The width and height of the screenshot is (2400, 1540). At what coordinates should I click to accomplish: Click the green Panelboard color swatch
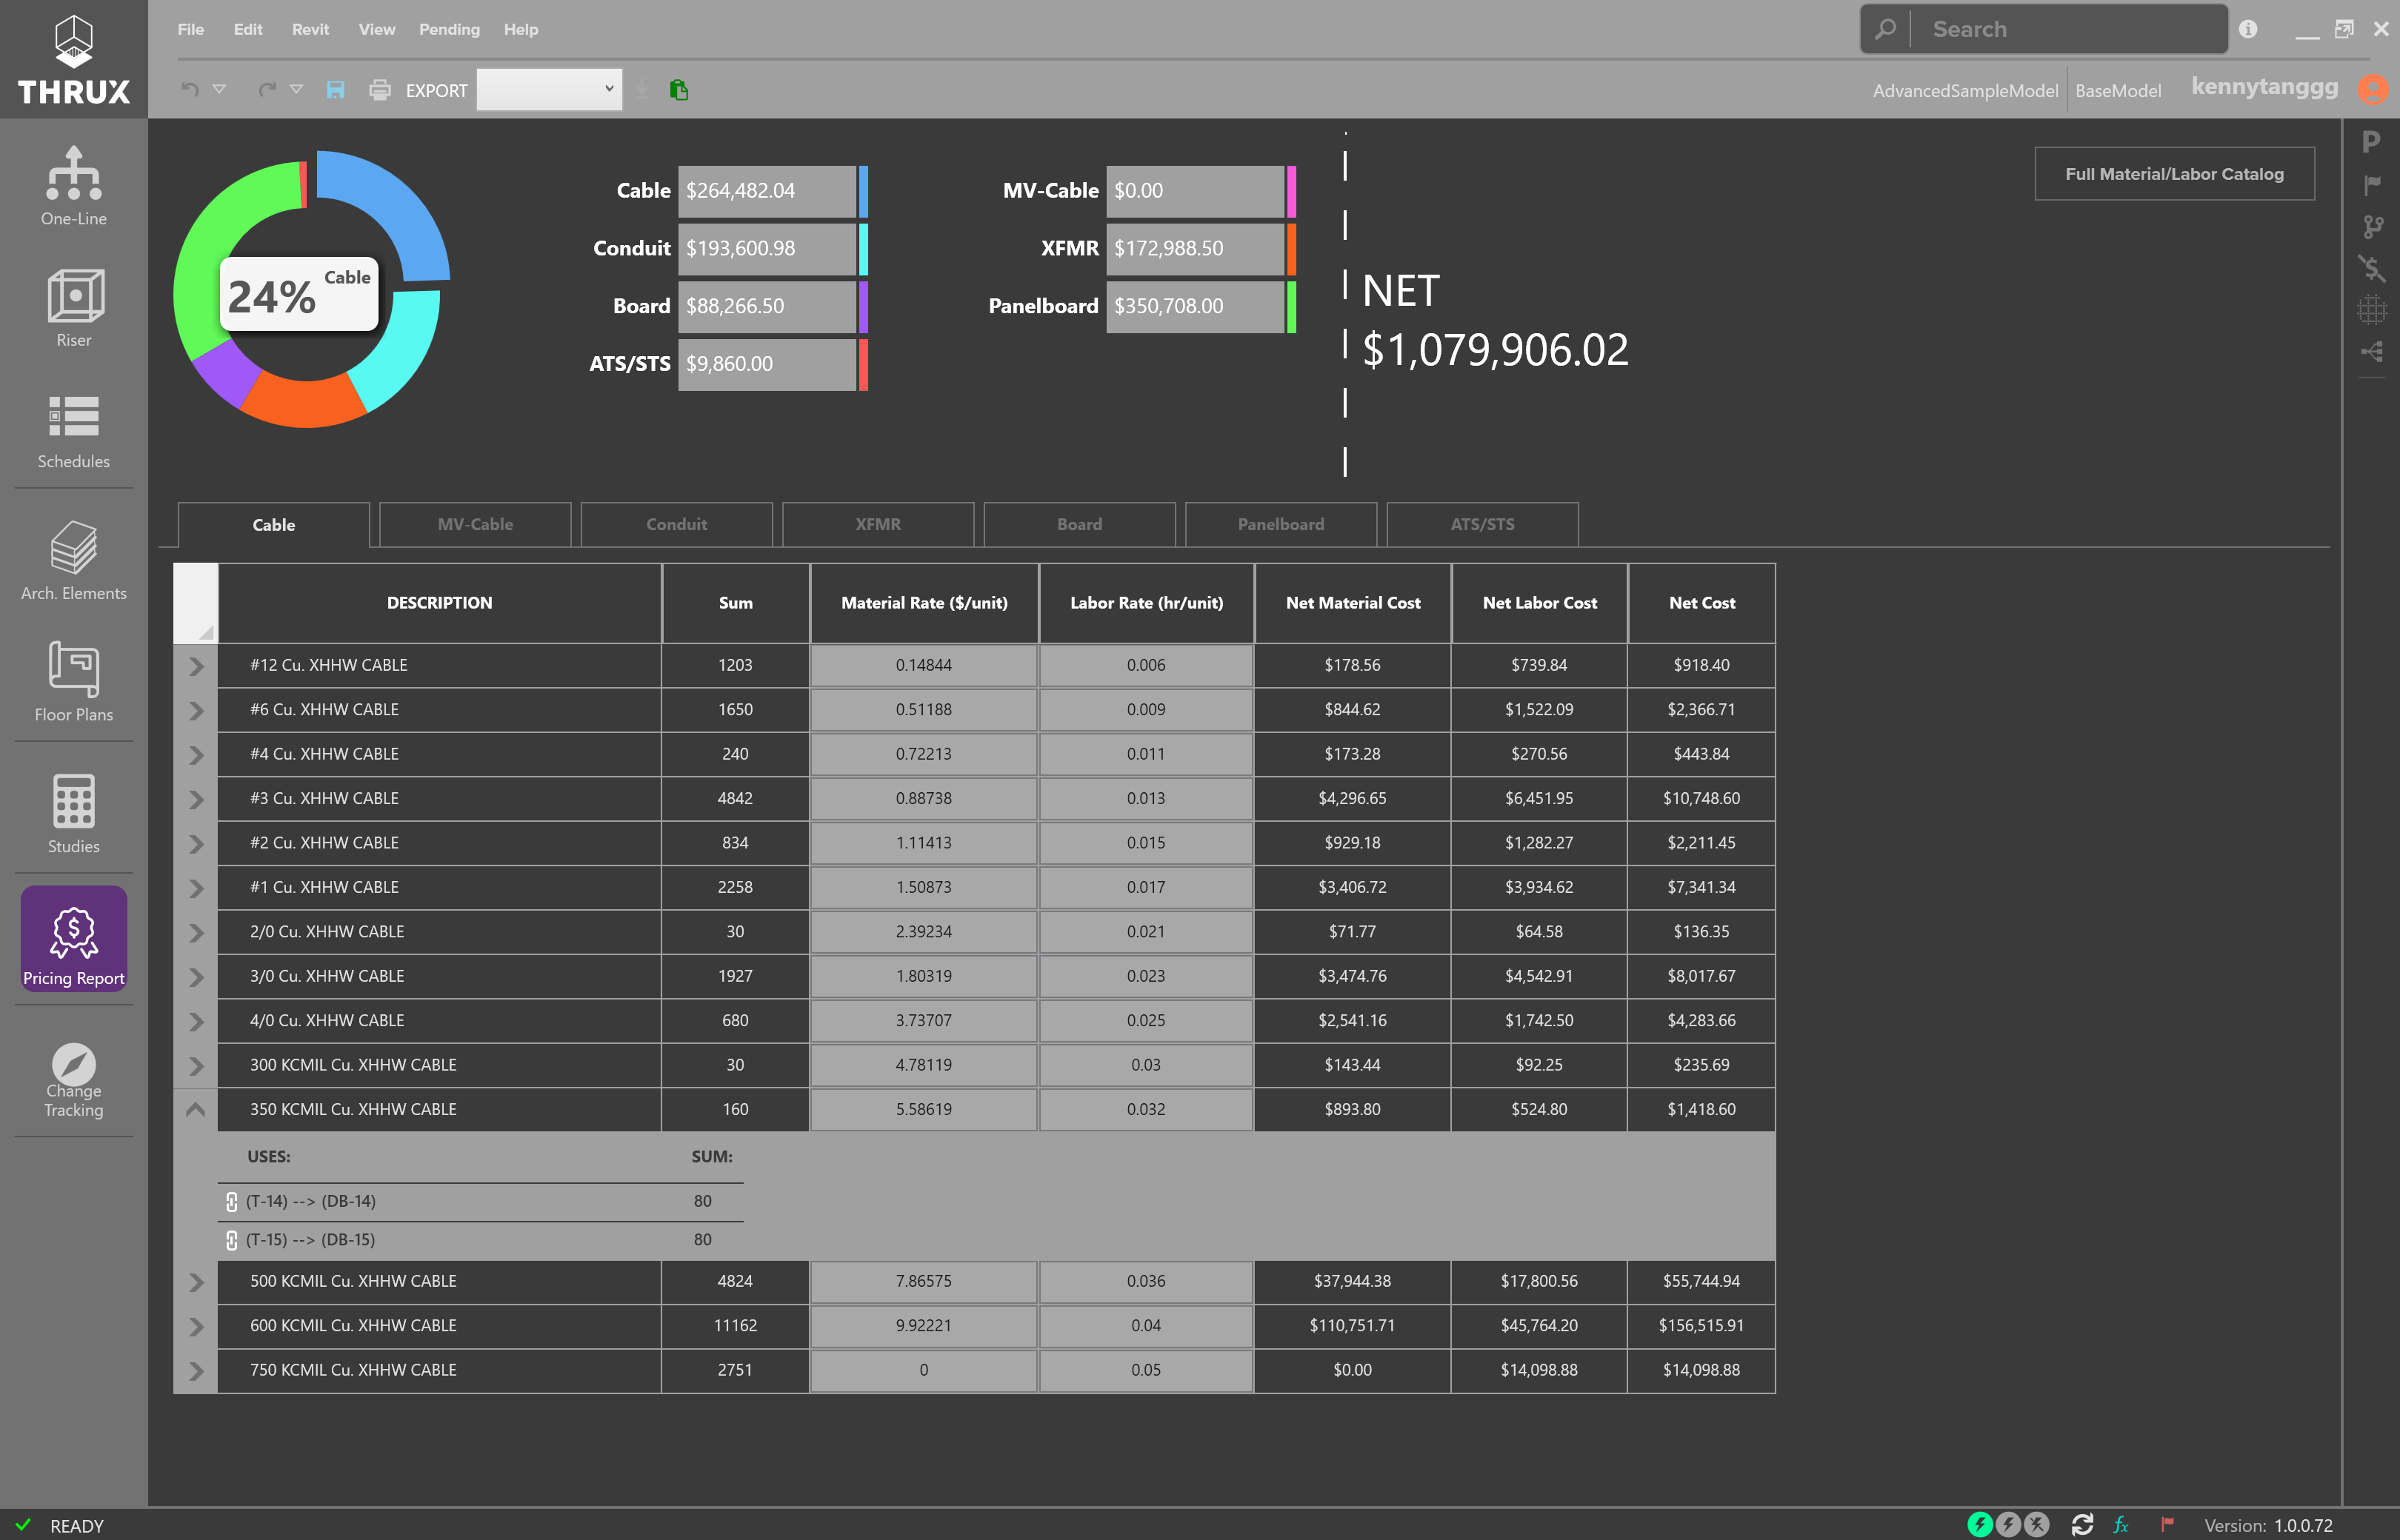pyautogui.click(x=1292, y=307)
